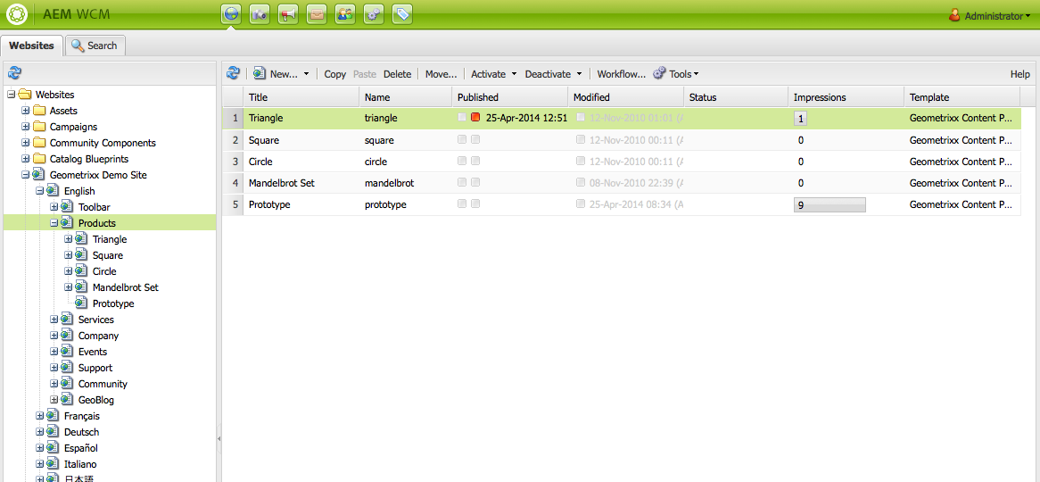Screen dimensions: 1040x482
Task: Select the Deutsch tree item
Action: (81, 431)
